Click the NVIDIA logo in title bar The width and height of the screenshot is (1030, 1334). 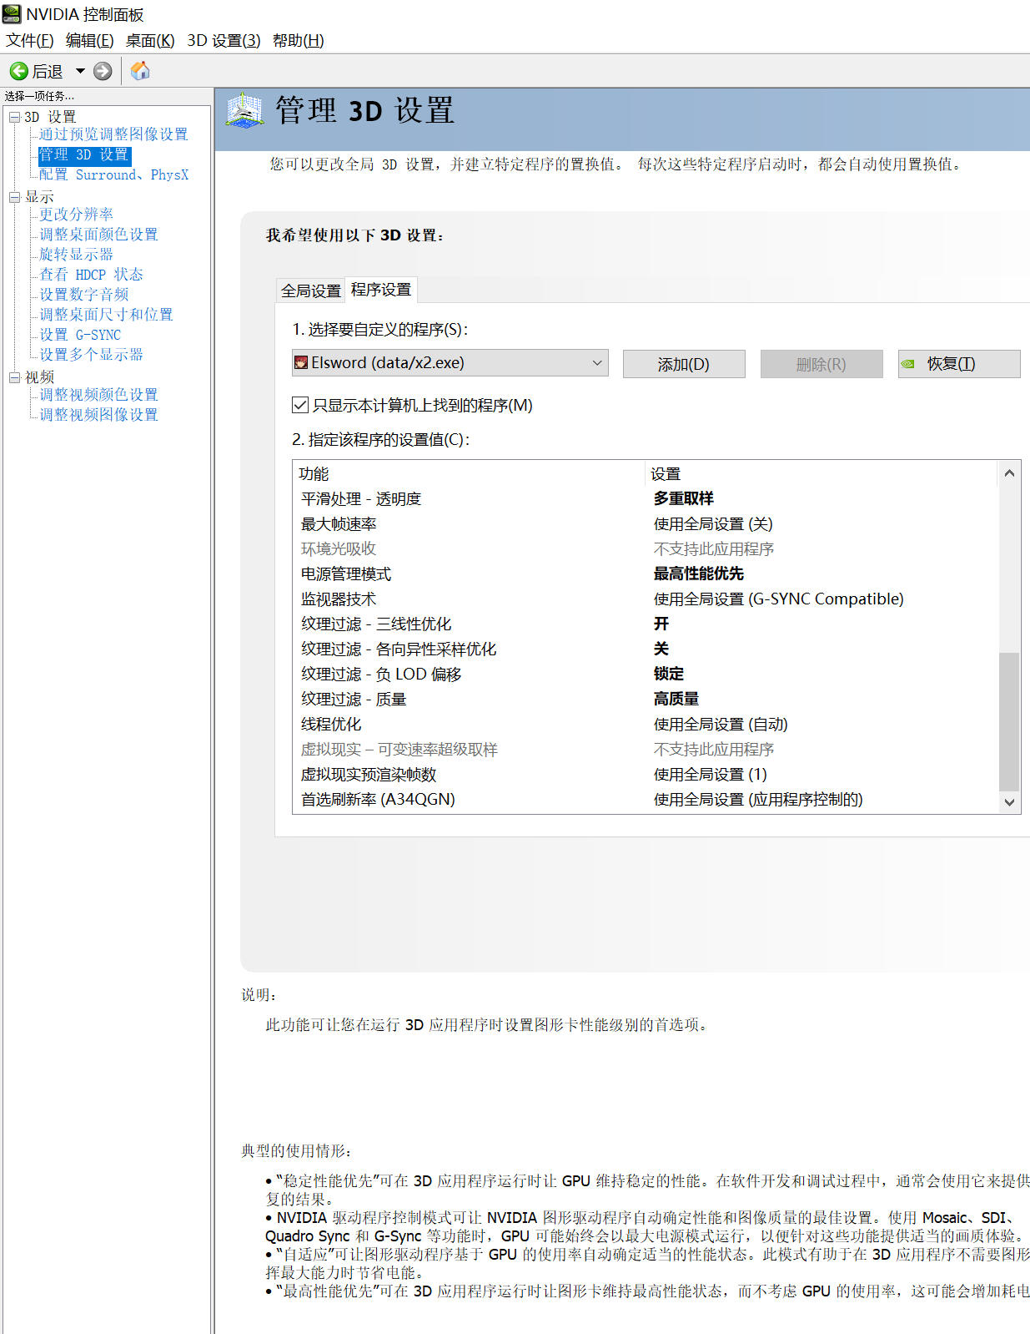click(x=12, y=14)
